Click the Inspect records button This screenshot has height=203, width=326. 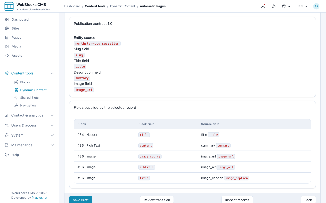click(237, 200)
